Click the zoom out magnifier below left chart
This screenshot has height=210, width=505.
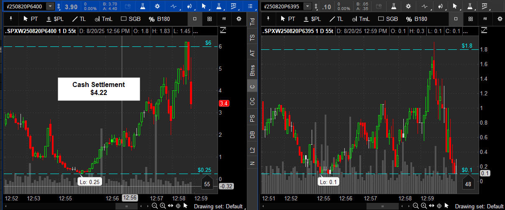click(x=155, y=206)
